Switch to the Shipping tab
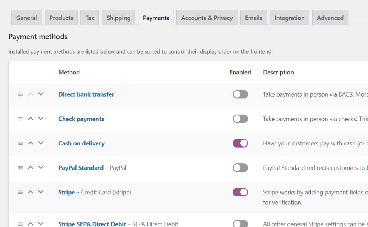 (x=118, y=18)
